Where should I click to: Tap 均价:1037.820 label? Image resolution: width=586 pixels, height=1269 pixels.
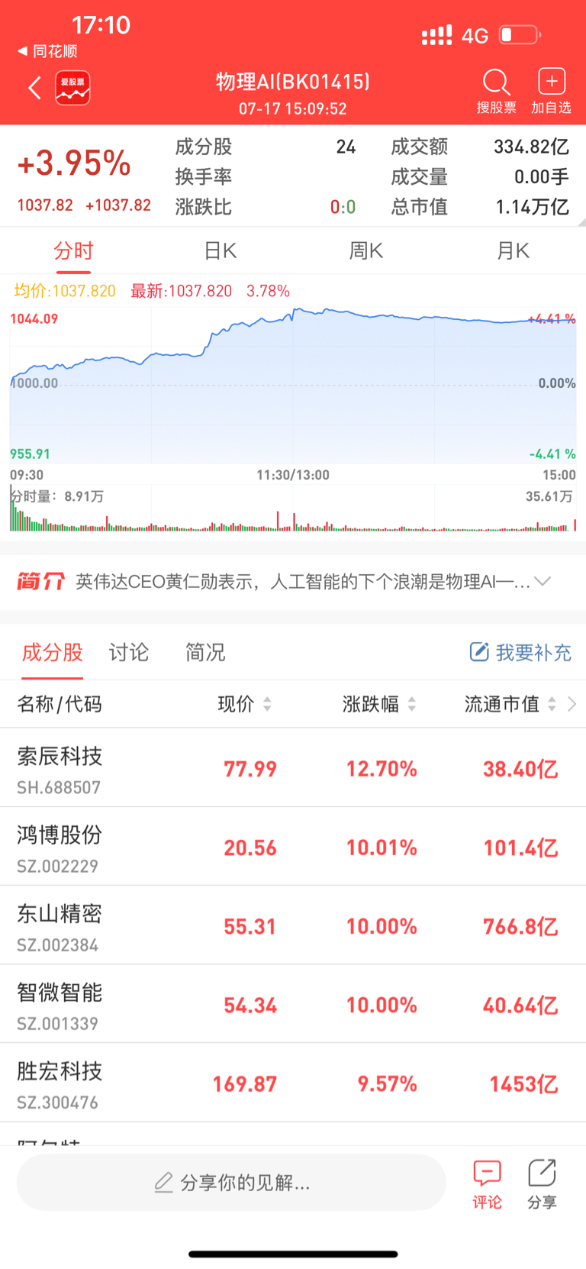(x=65, y=291)
